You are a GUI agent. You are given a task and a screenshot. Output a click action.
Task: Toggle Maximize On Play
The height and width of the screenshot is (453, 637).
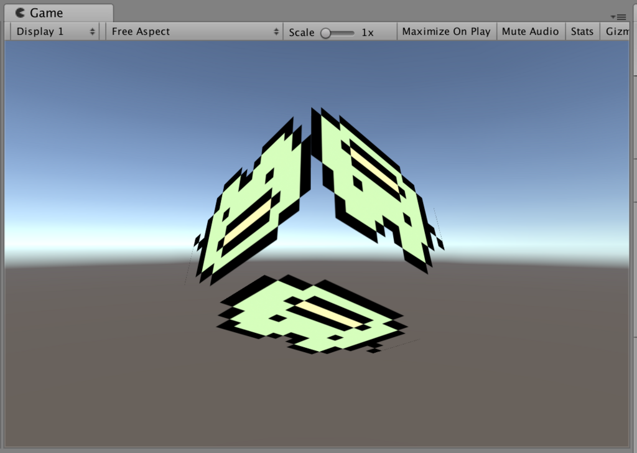[447, 32]
